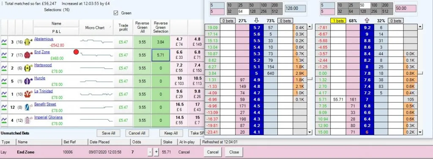
Task: Click La Trinidad jockey silks icon
Action: coord(27,94)
